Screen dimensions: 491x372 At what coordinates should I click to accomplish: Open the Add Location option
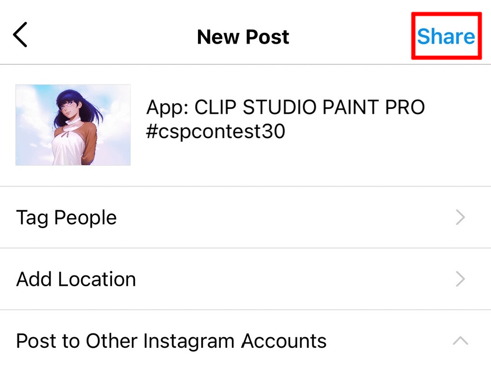(76, 279)
